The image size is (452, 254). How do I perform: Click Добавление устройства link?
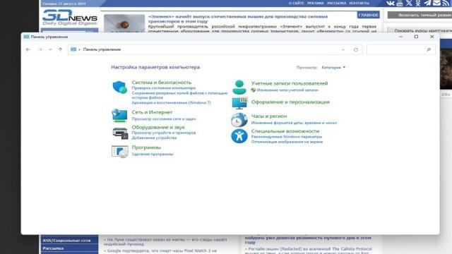click(154, 138)
